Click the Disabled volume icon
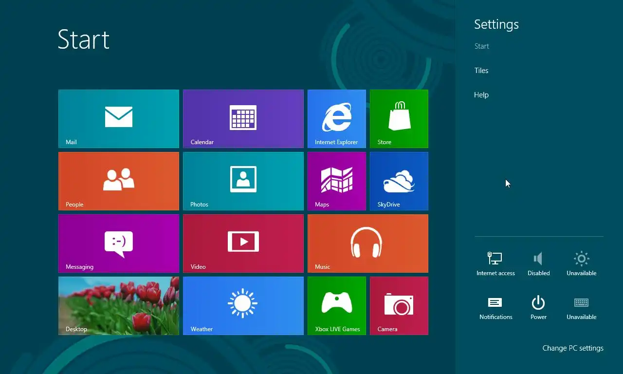The width and height of the screenshot is (623, 374). [538, 263]
